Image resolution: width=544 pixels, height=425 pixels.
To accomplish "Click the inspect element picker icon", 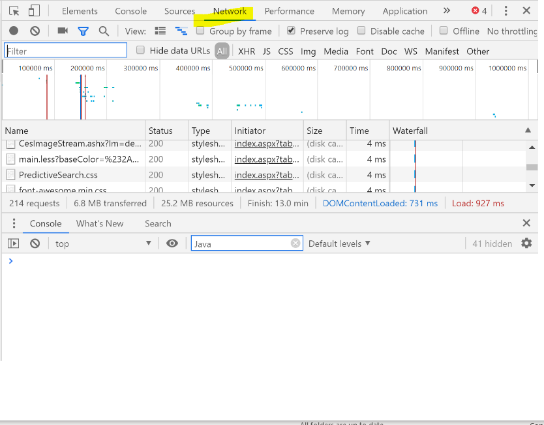I will pos(14,11).
